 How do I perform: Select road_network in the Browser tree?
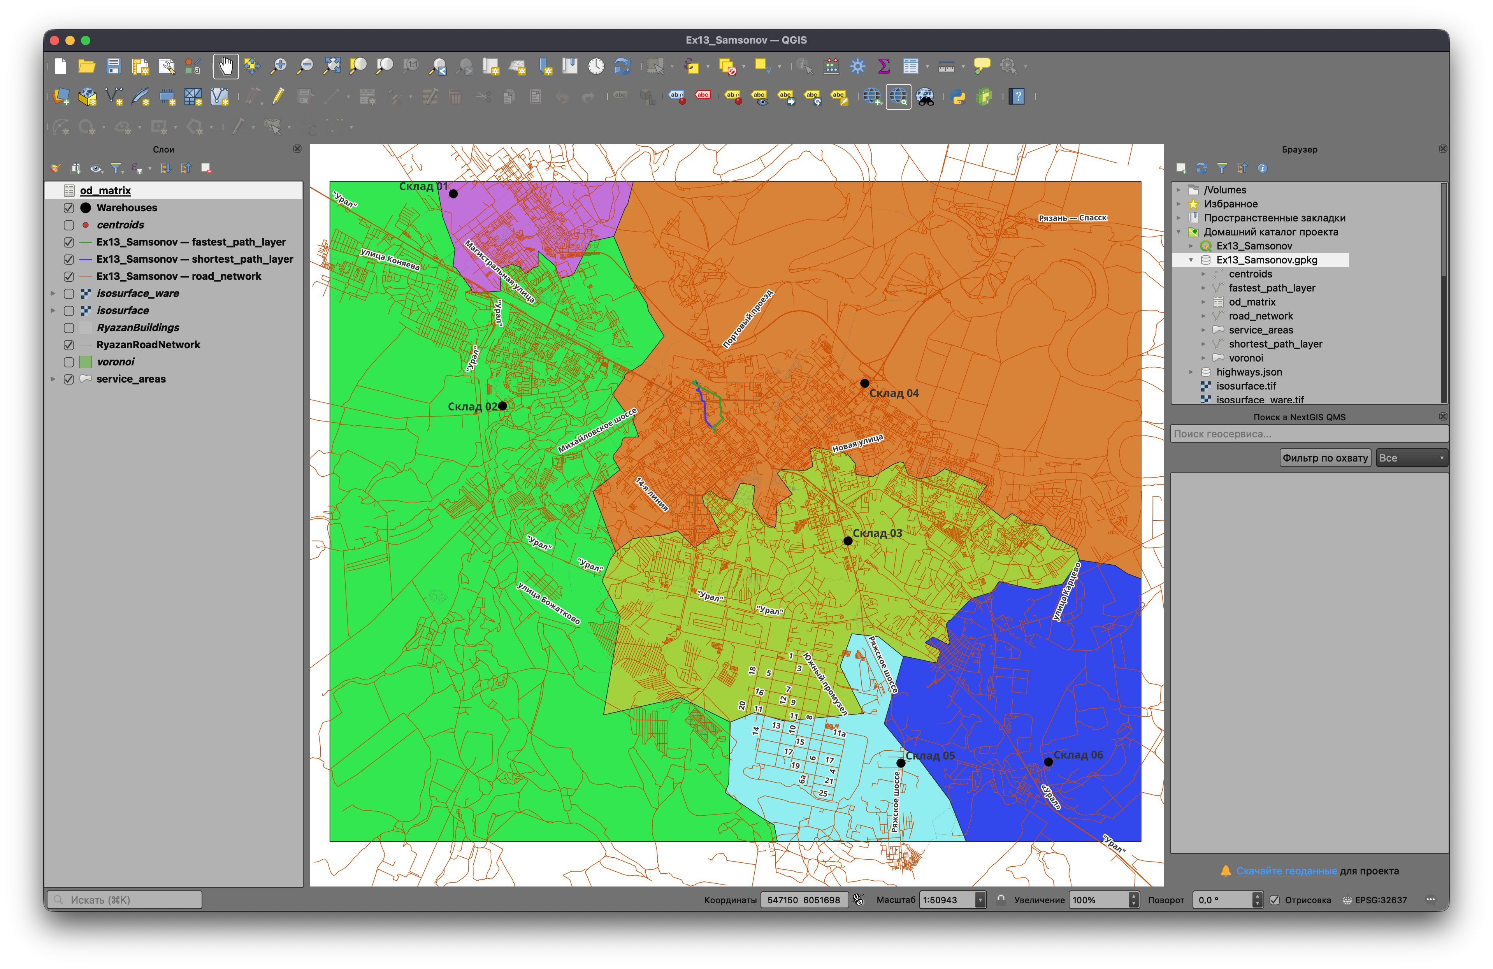coord(1260,316)
